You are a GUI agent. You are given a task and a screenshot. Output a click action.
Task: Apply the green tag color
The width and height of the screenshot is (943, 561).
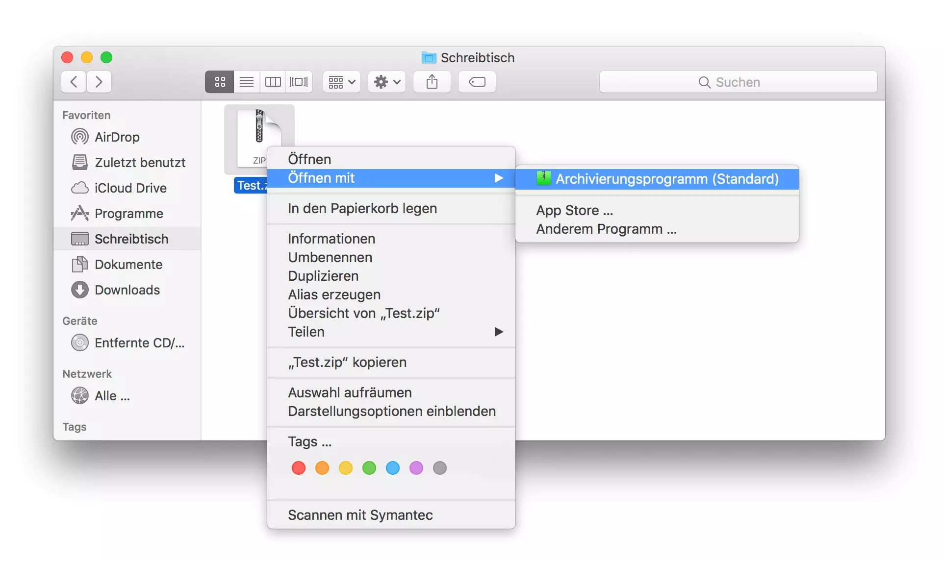(369, 468)
